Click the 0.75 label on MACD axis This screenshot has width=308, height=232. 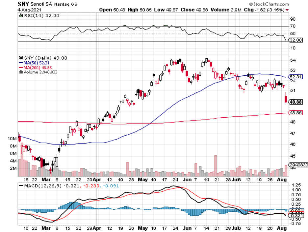click(x=296, y=195)
